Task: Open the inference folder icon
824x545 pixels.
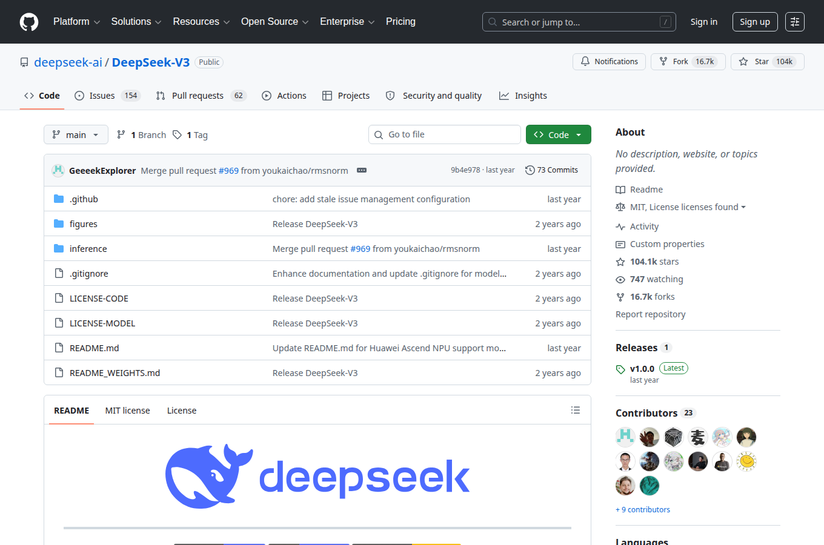Action: (x=59, y=249)
